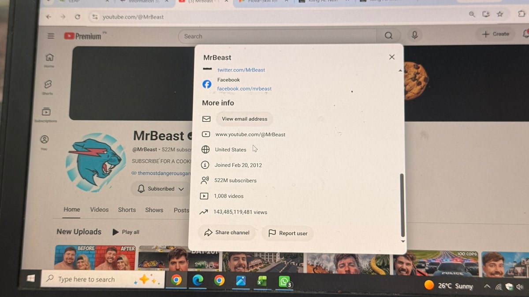Click the site info icon in address bar

(x=94, y=17)
